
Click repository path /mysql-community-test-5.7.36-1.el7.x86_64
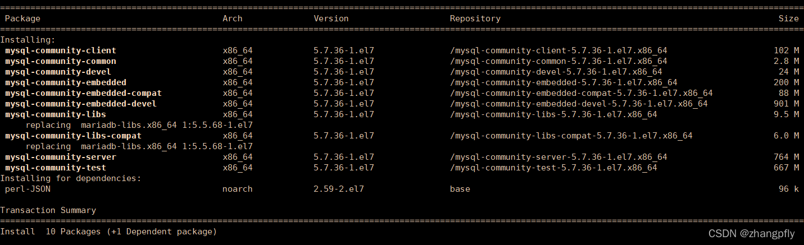pyautogui.click(x=553, y=168)
